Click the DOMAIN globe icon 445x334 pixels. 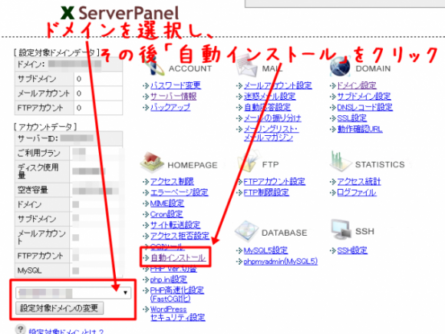point(340,67)
